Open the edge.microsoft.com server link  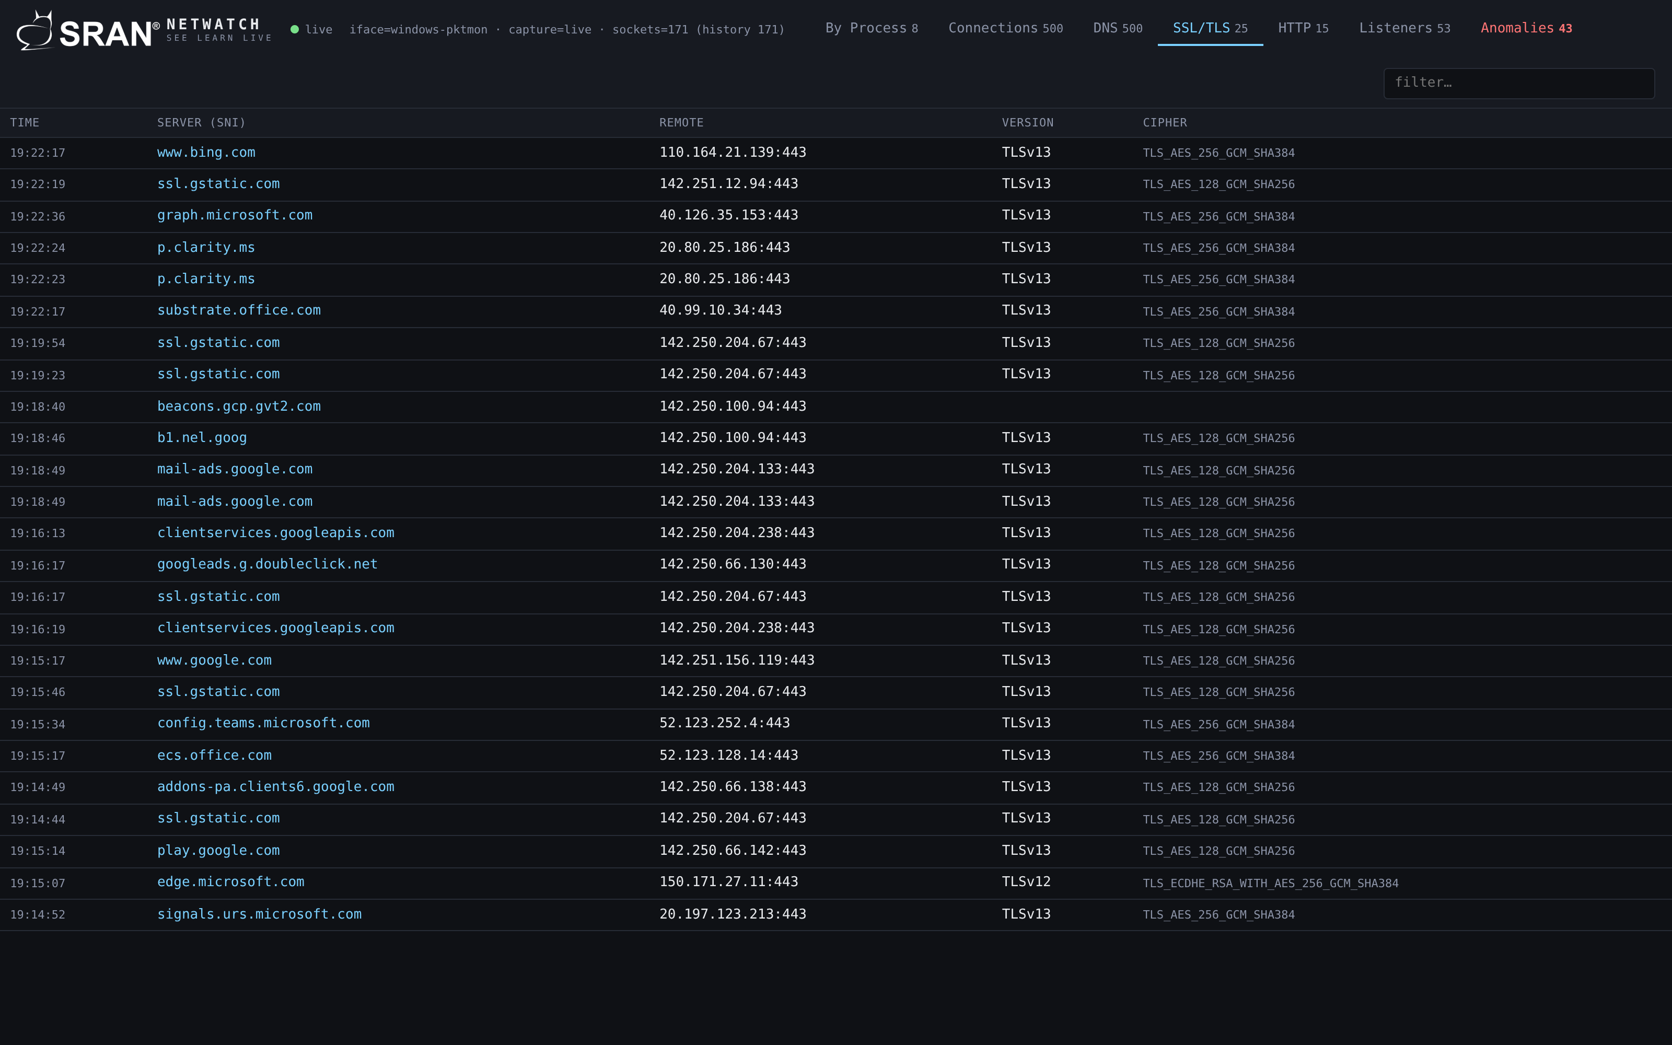click(x=231, y=882)
